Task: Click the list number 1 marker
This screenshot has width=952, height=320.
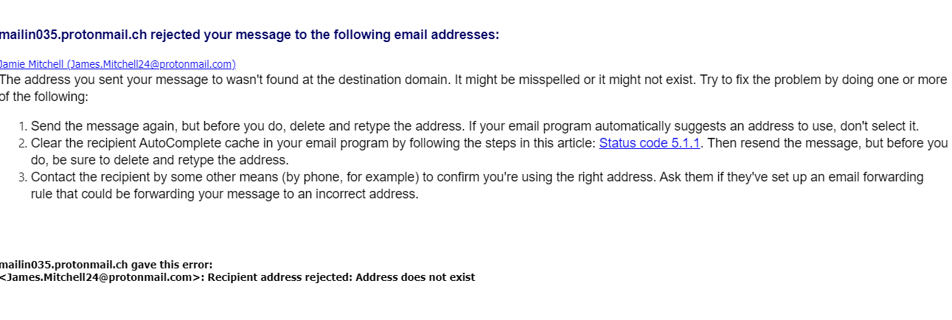Action: 23,127
